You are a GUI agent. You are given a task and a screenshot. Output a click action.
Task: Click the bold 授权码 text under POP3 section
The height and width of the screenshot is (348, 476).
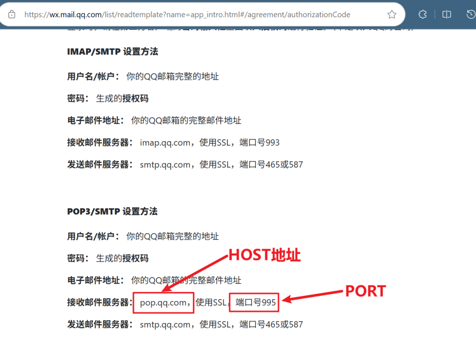pyautogui.click(x=135, y=258)
